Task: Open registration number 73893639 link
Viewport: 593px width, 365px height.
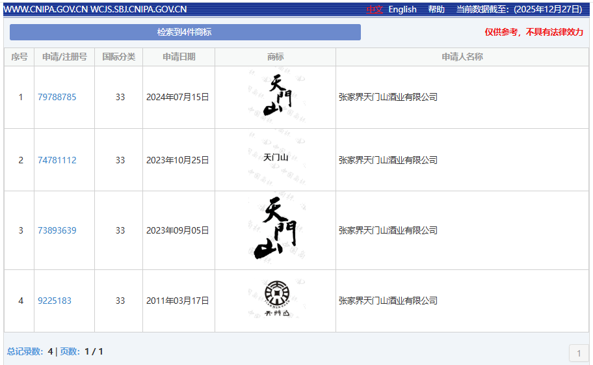Action: pos(57,230)
